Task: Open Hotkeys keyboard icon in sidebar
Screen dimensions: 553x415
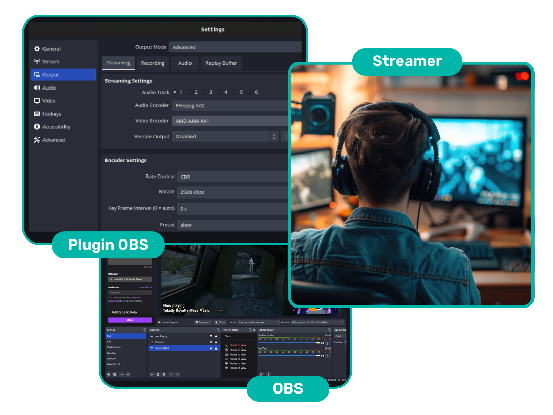Action: pos(37,114)
